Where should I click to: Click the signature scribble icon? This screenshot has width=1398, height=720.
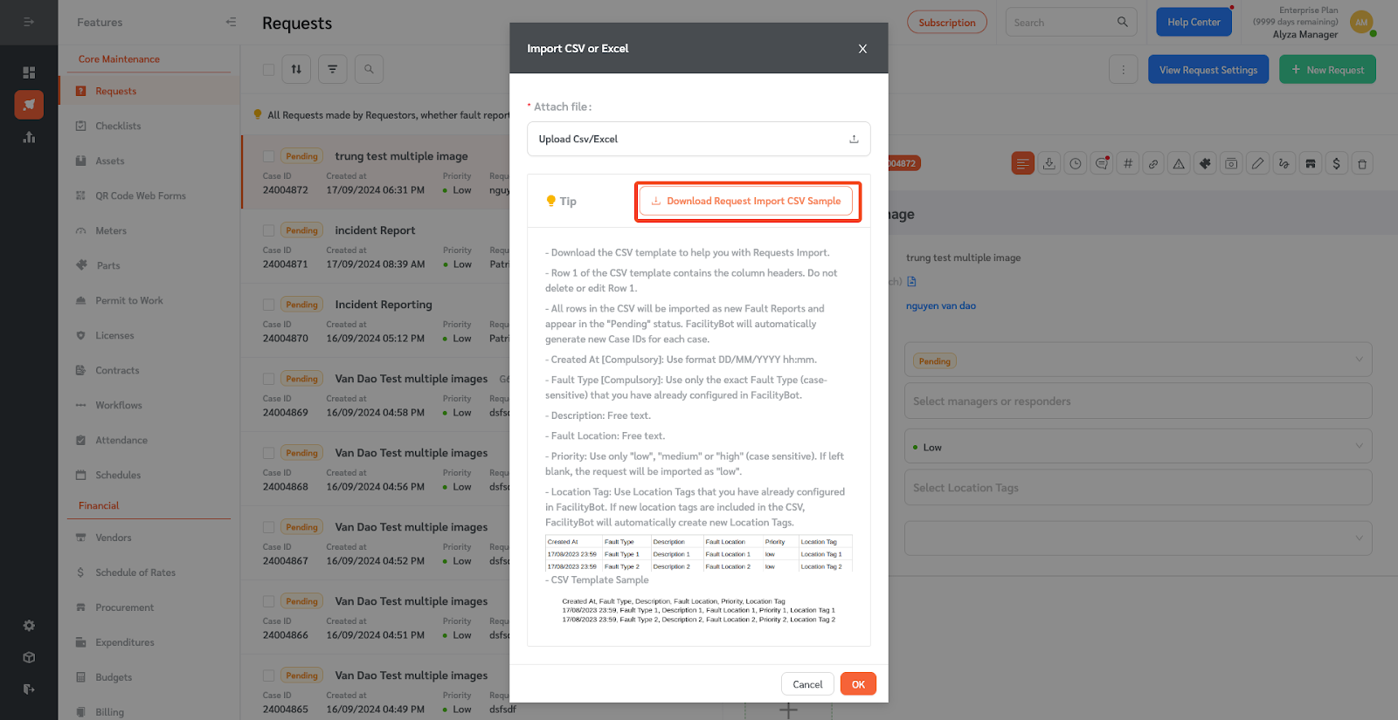[x=1284, y=163]
